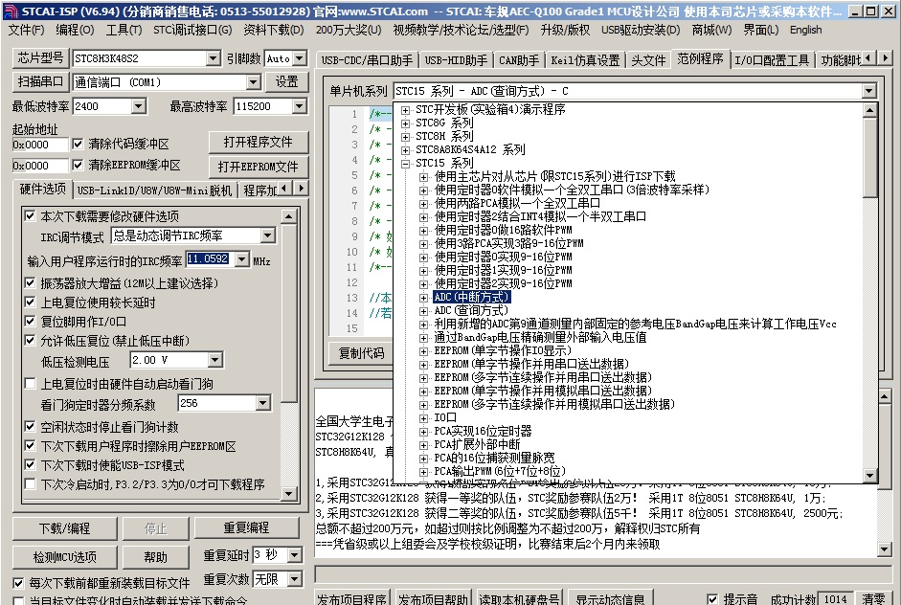This screenshot has height=605, width=901.
Task: Click 扫描串口 button
Action: [40, 81]
